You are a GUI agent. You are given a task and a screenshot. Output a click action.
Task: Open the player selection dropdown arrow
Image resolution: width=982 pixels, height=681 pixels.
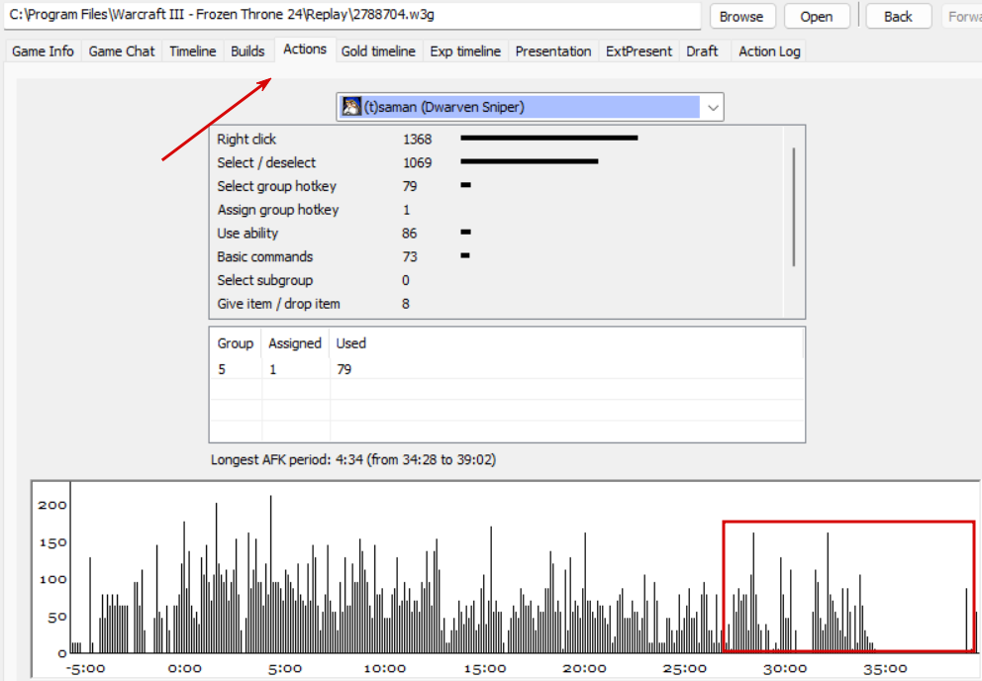(x=713, y=107)
